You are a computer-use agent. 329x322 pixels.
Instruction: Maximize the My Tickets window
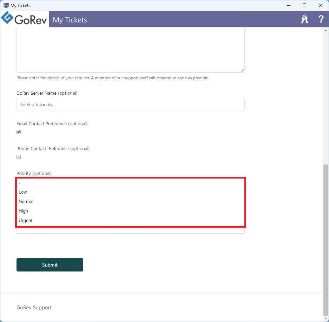(304, 5)
